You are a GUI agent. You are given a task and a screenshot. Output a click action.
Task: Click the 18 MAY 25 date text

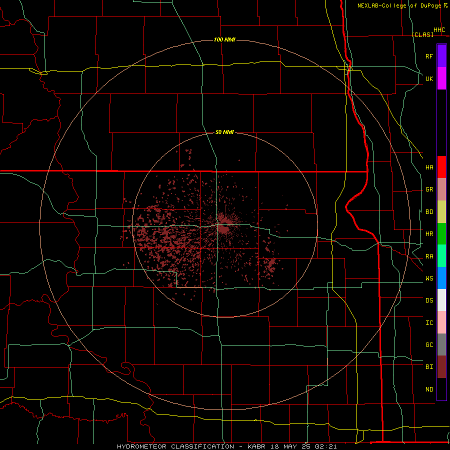(x=290, y=446)
